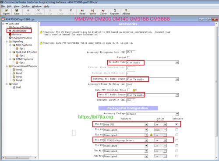
Task: Save the codeplug with Save icon
Action: click(x=17, y=12)
